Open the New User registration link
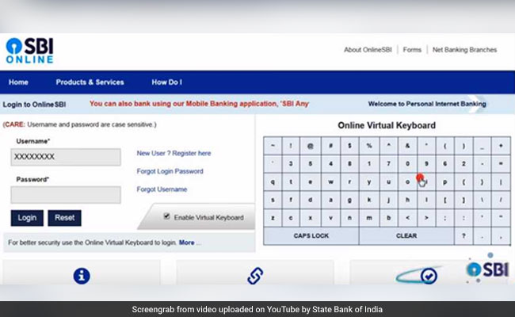Viewport: 515px width, 317px height. (174, 153)
